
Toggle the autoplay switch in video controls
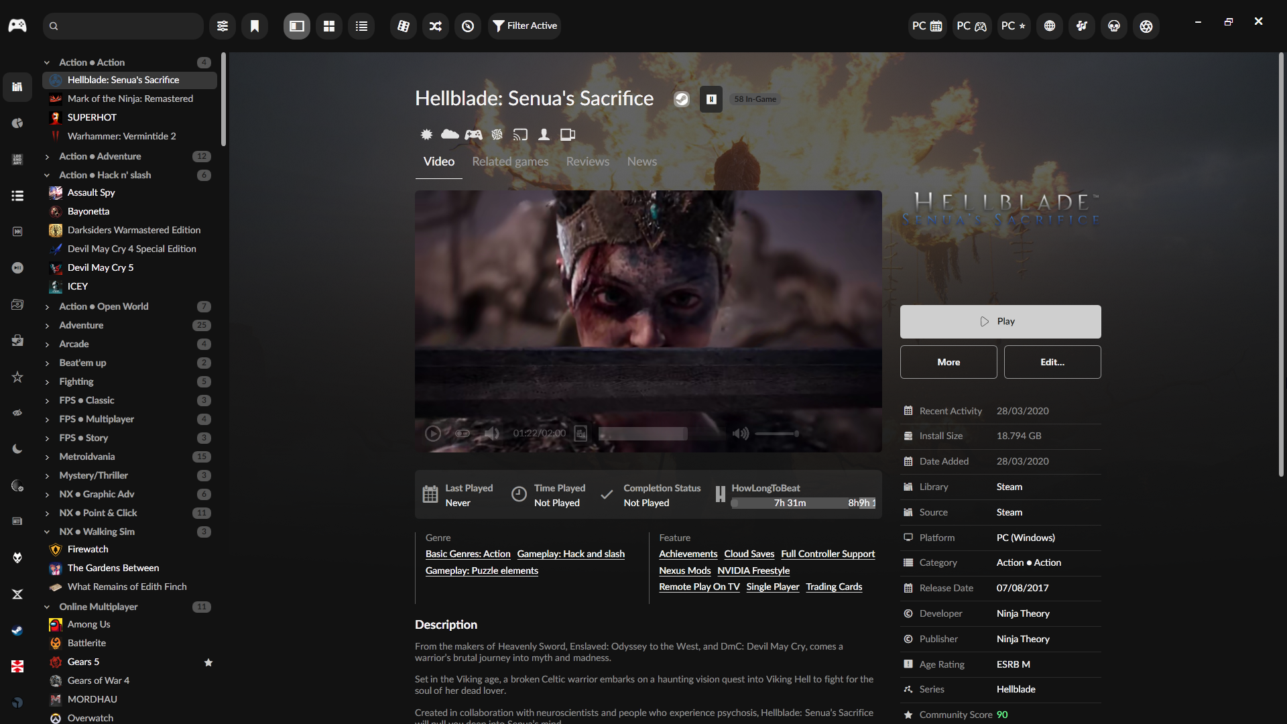coord(463,434)
